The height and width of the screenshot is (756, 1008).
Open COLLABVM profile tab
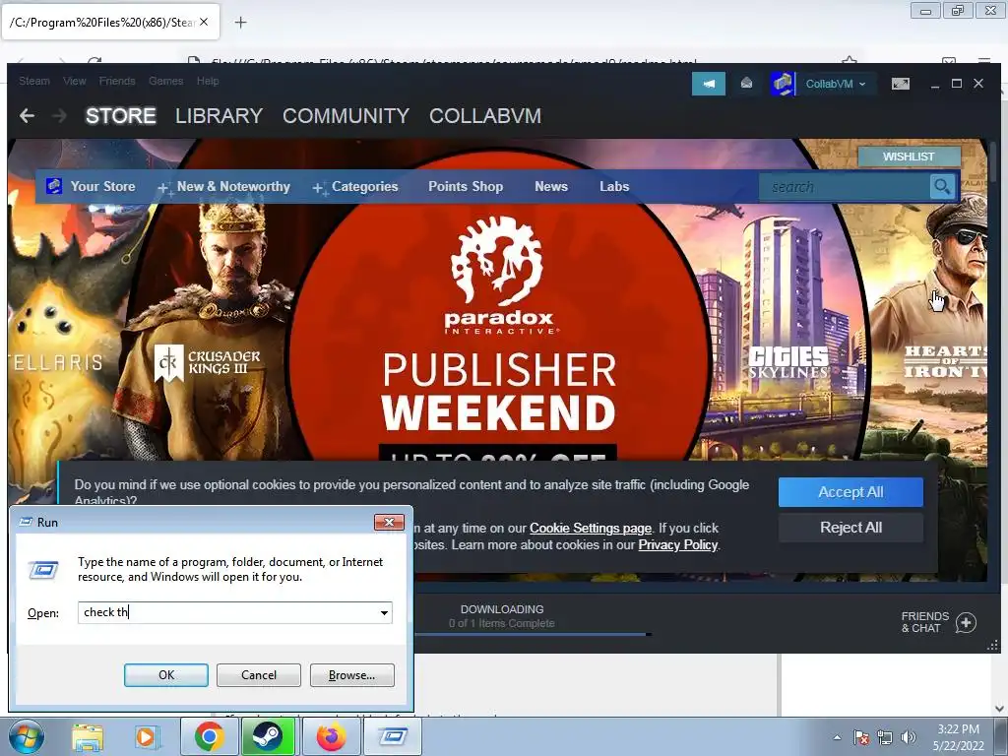pos(485,116)
